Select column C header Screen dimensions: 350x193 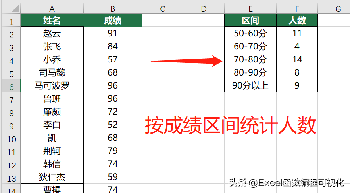pos(163,9)
